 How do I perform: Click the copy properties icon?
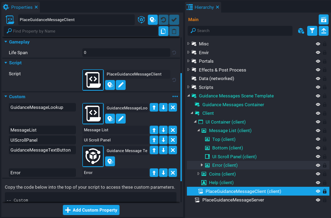tap(163, 31)
